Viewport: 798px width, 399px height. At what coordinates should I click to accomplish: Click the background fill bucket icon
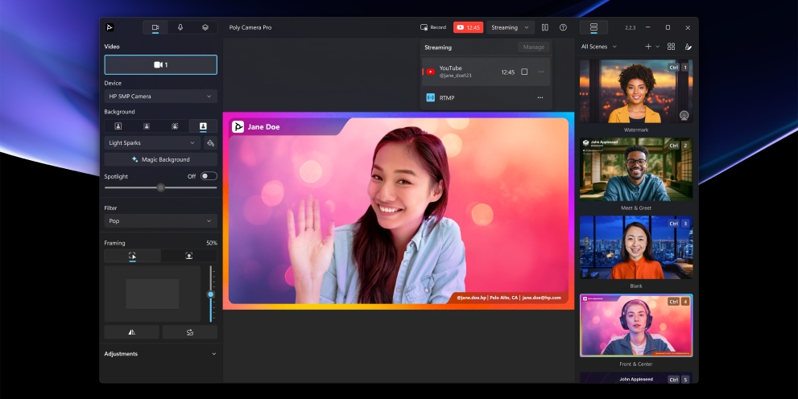click(x=210, y=143)
